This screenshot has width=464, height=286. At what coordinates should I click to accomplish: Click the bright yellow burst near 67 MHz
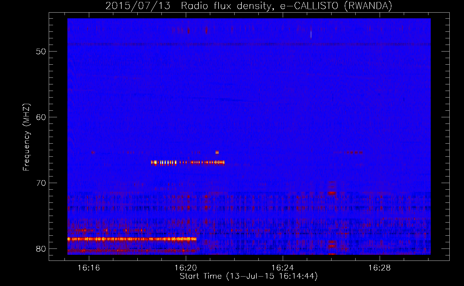[x=188, y=163]
